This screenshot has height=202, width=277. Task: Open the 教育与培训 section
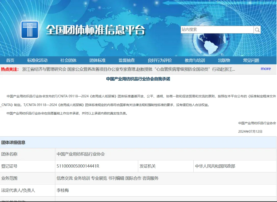[195, 60]
